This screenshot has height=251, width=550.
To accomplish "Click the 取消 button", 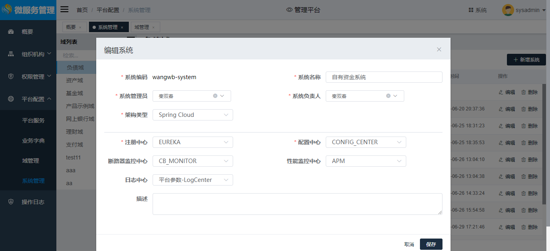I will click(x=409, y=244).
